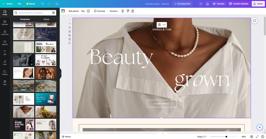Switch to the Styles tab
266x139 pixels.
(x=46, y=19)
